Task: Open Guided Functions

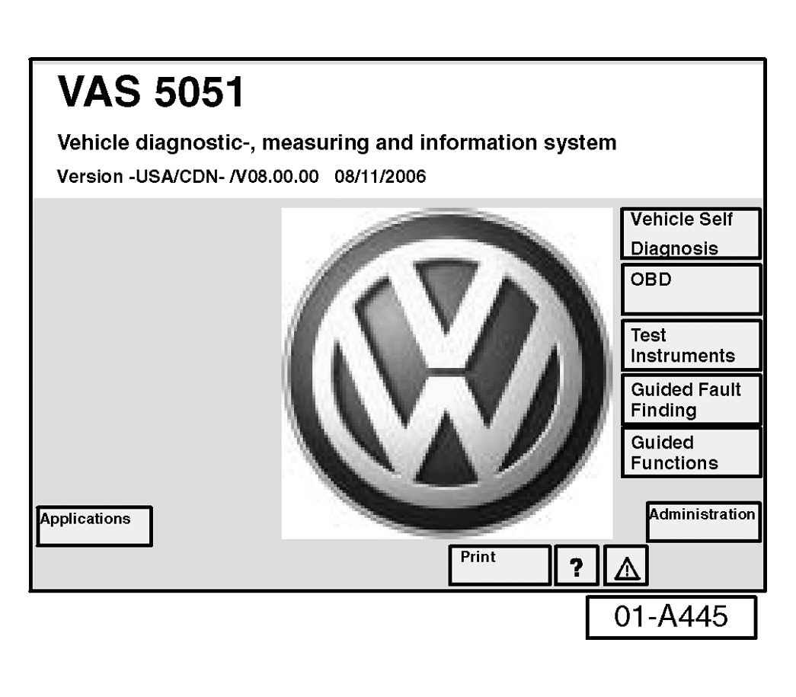Action: (691, 452)
